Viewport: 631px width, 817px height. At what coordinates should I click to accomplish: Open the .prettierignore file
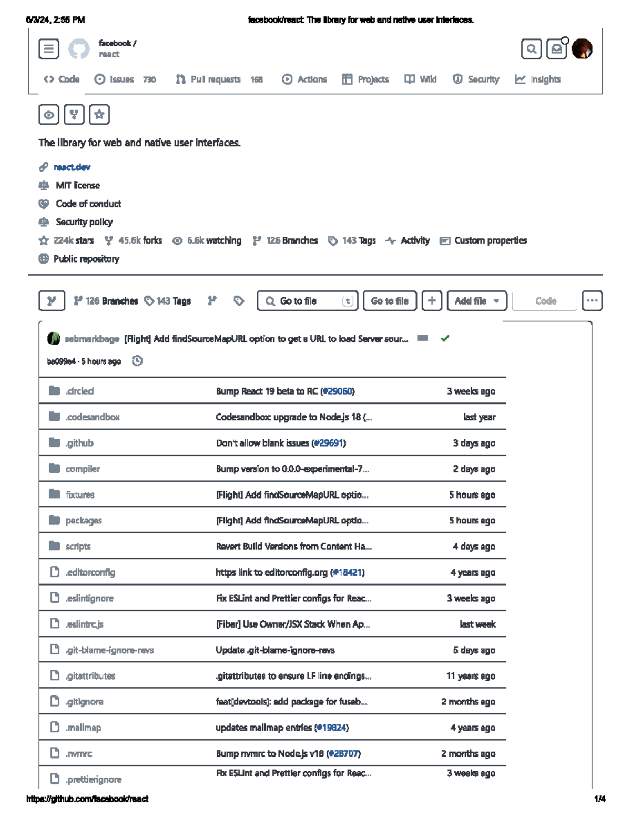[94, 779]
